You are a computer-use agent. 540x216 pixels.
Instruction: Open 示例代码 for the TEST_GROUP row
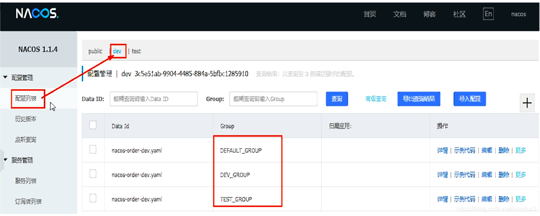[465, 199]
